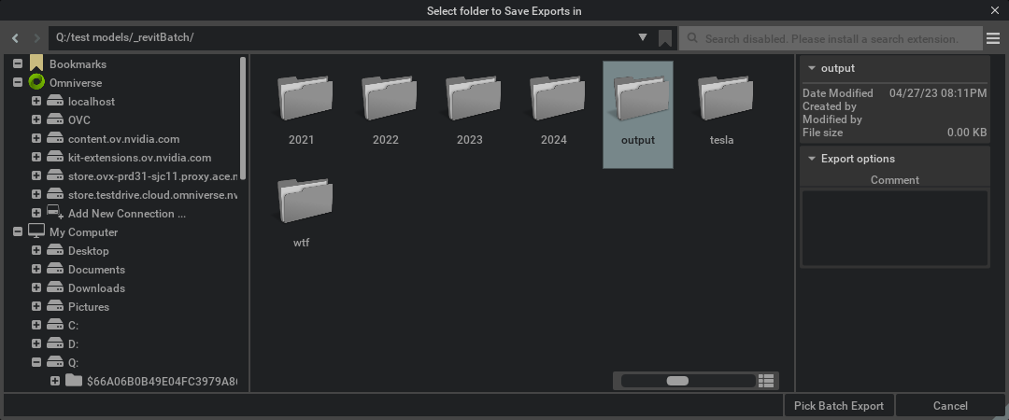Go forward with the right arrow

[36, 38]
